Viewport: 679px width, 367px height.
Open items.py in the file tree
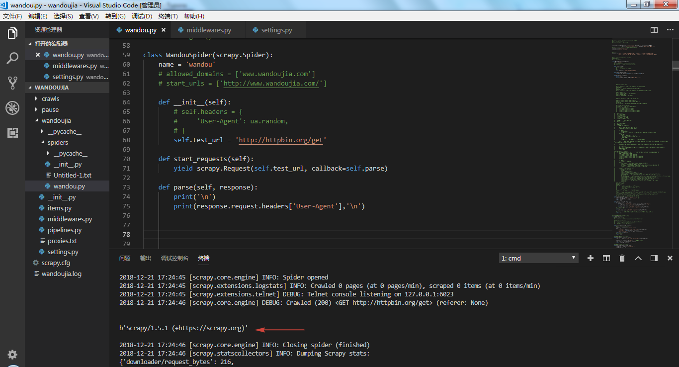[x=67, y=208]
